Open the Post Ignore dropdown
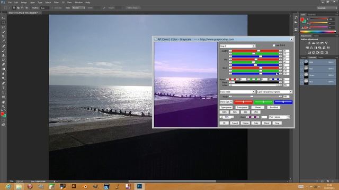This screenshot has width=339, height=190. point(279,117)
